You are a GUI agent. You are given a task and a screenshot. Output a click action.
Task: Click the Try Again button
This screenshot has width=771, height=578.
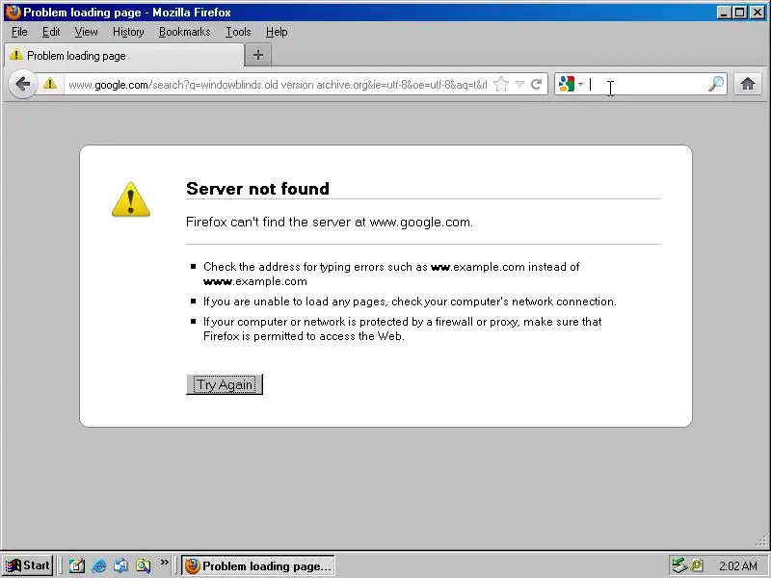coord(225,384)
